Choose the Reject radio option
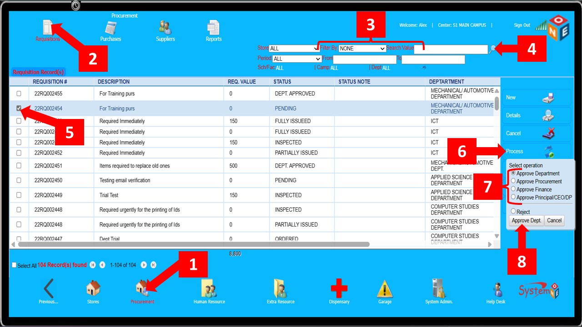Screen dimensions: 582x327 click(513, 212)
